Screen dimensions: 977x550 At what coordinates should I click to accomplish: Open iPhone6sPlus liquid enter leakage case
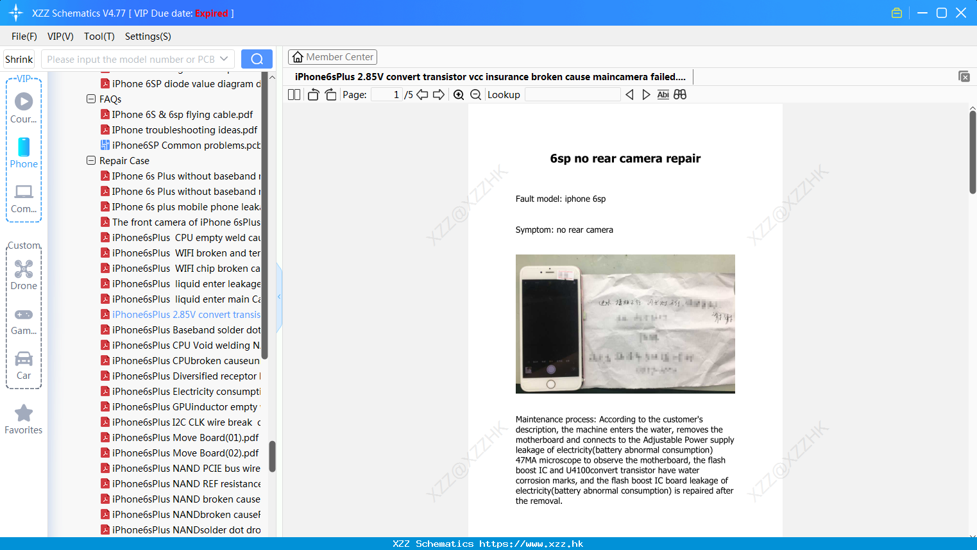click(181, 283)
